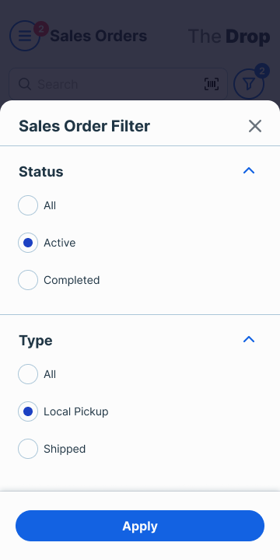Open the hamburger menu icon

click(x=25, y=36)
